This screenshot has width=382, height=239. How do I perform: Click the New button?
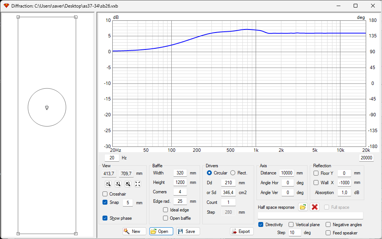point(134,231)
